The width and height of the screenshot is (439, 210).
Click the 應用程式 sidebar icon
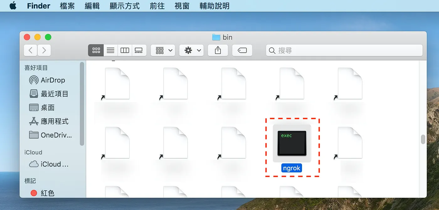(x=34, y=121)
